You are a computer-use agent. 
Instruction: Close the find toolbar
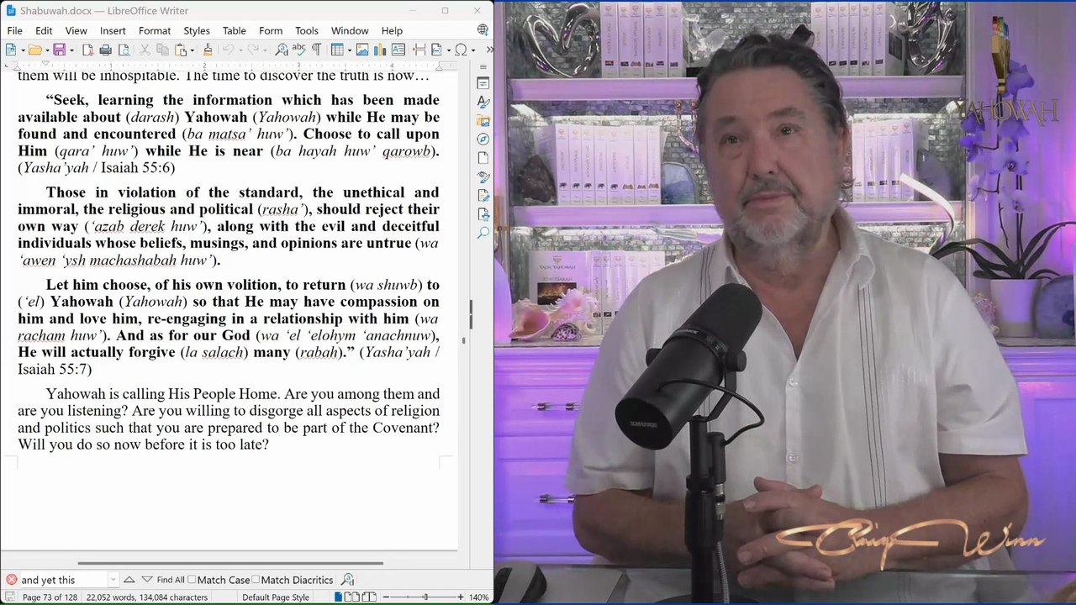[x=11, y=580]
